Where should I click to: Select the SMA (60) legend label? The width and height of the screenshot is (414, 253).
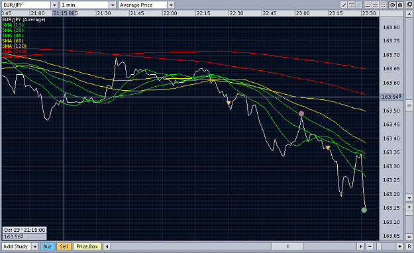(13, 40)
